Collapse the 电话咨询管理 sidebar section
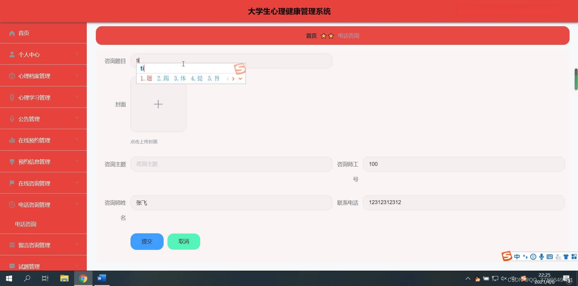The height and width of the screenshot is (286, 578). coord(77,204)
